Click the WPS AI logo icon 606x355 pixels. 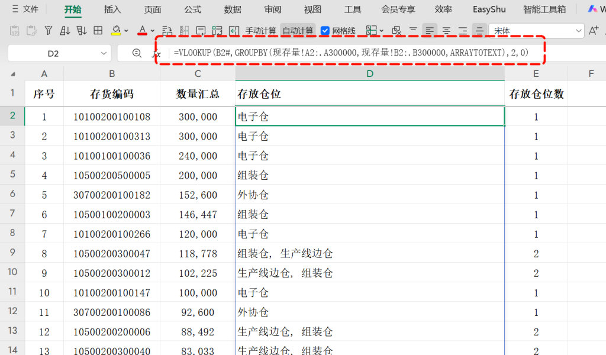tap(592, 9)
